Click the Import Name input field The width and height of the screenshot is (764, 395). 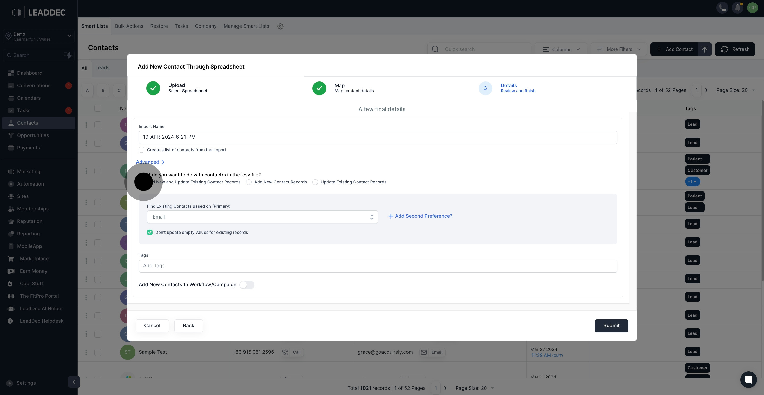point(378,137)
